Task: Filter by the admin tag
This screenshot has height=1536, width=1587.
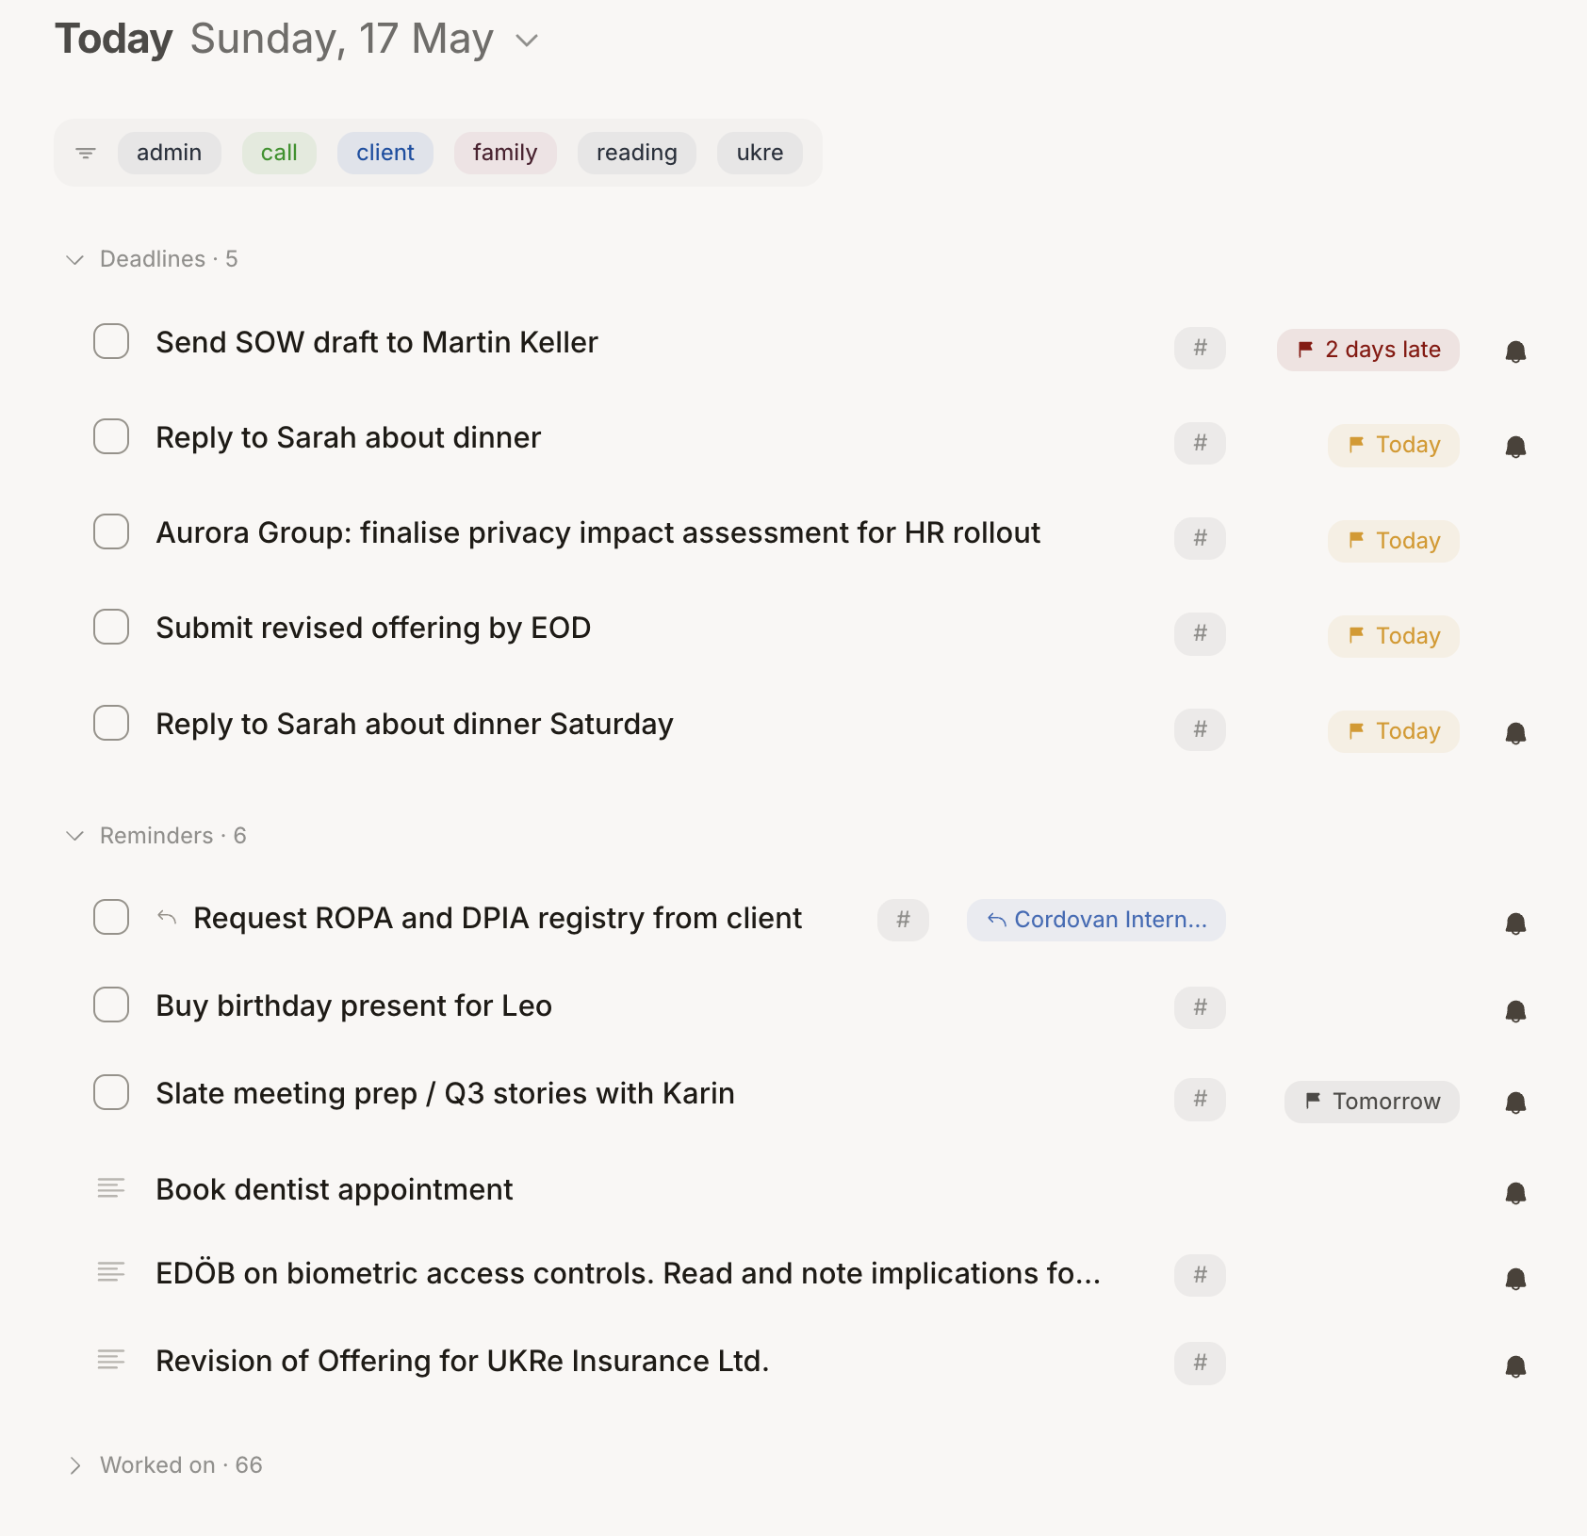Action: tap(170, 153)
